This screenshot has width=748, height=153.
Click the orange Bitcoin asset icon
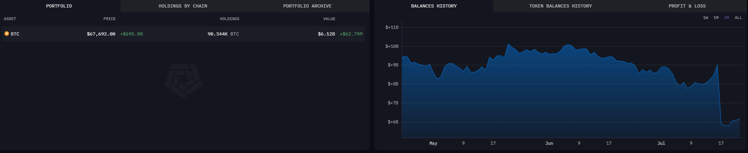click(6, 34)
